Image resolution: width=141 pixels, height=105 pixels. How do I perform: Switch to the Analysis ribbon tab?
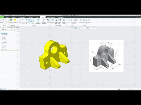click(14, 17)
